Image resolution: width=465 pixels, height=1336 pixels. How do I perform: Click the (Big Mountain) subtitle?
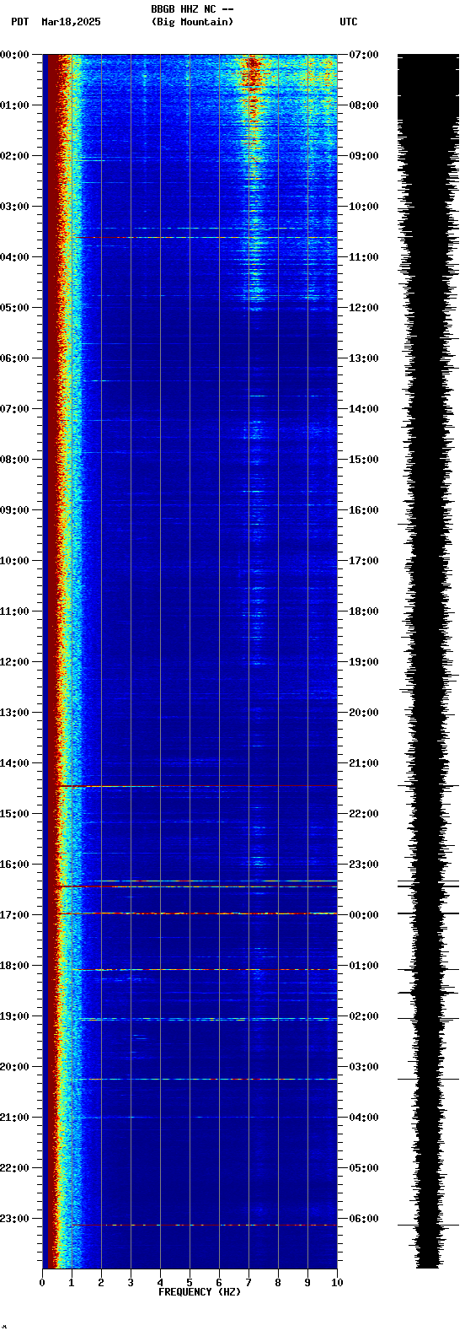[193, 22]
